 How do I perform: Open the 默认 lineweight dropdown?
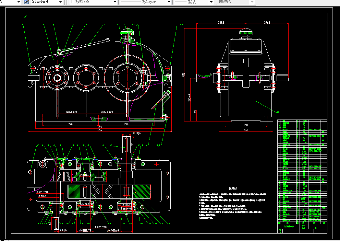[211, 2]
